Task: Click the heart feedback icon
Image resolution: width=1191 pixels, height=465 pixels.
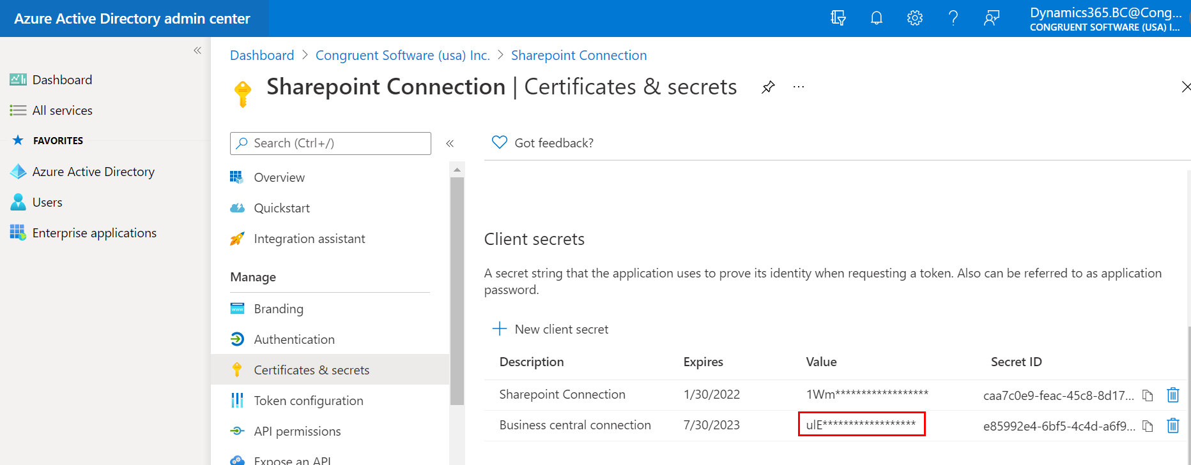Action: coord(500,142)
